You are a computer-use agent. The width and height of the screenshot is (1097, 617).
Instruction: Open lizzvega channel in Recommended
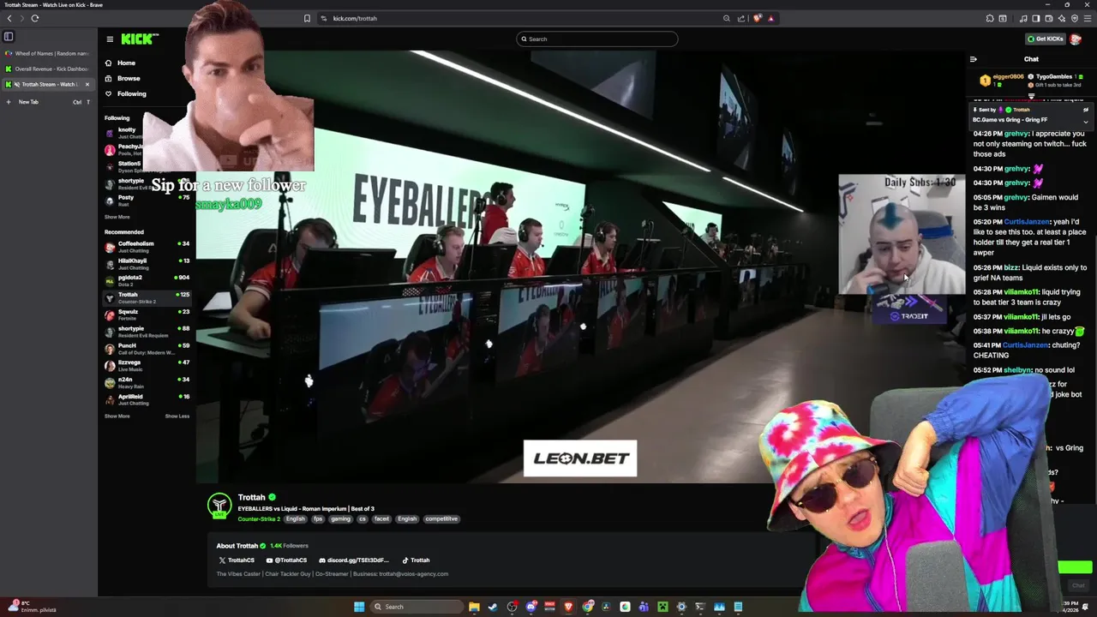[x=146, y=366]
